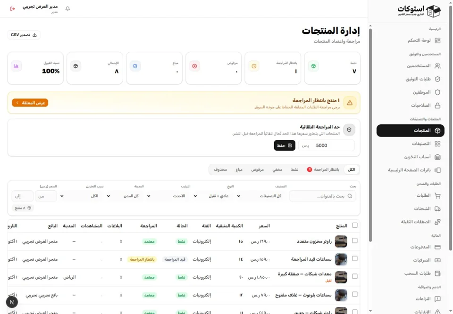Toggle the select-all checkbox in table header
The image size is (453, 314).
pos(355,225)
